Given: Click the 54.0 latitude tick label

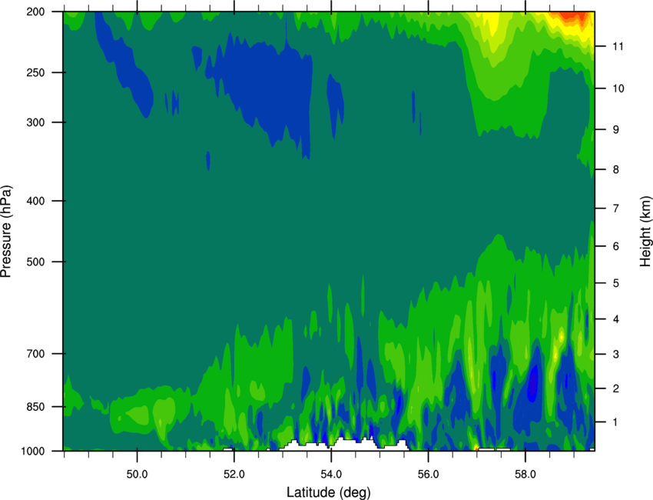Looking at the screenshot, I should point(331,474).
